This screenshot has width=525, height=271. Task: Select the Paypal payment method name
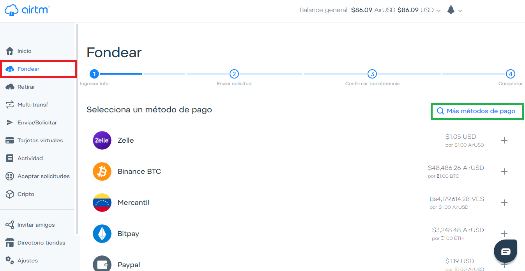point(129,265)
